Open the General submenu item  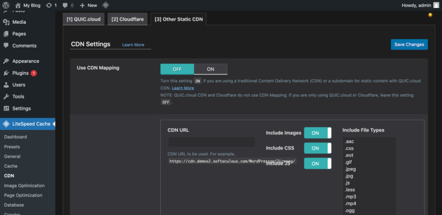click(x=12, y=156)
